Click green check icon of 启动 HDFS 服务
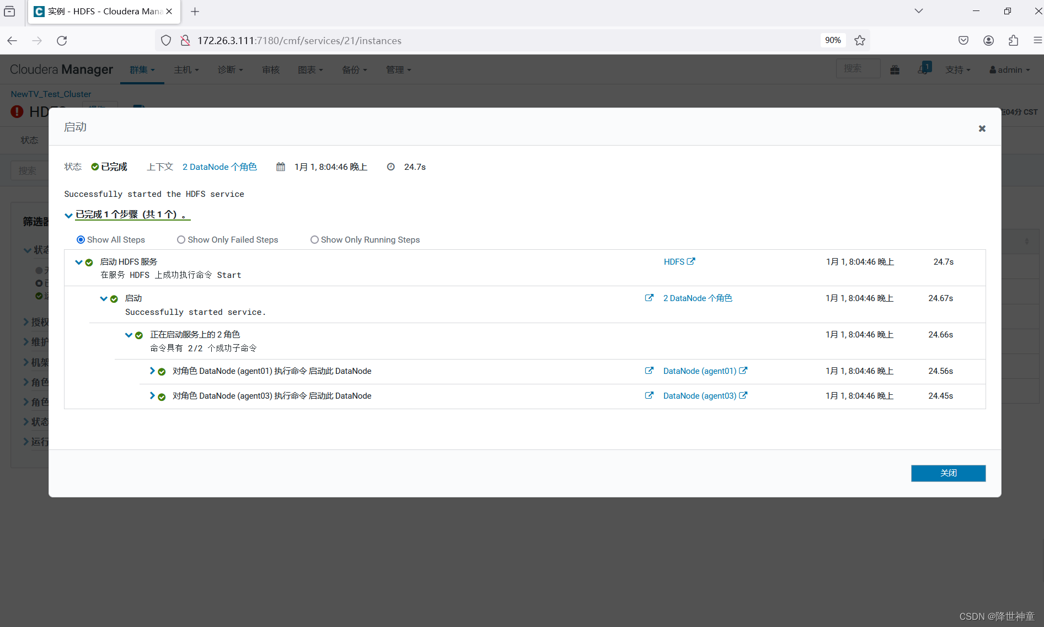 click(89, 262)
